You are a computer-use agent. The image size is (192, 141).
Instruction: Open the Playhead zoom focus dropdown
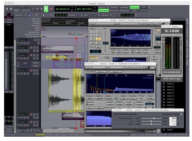click(106, 15)
